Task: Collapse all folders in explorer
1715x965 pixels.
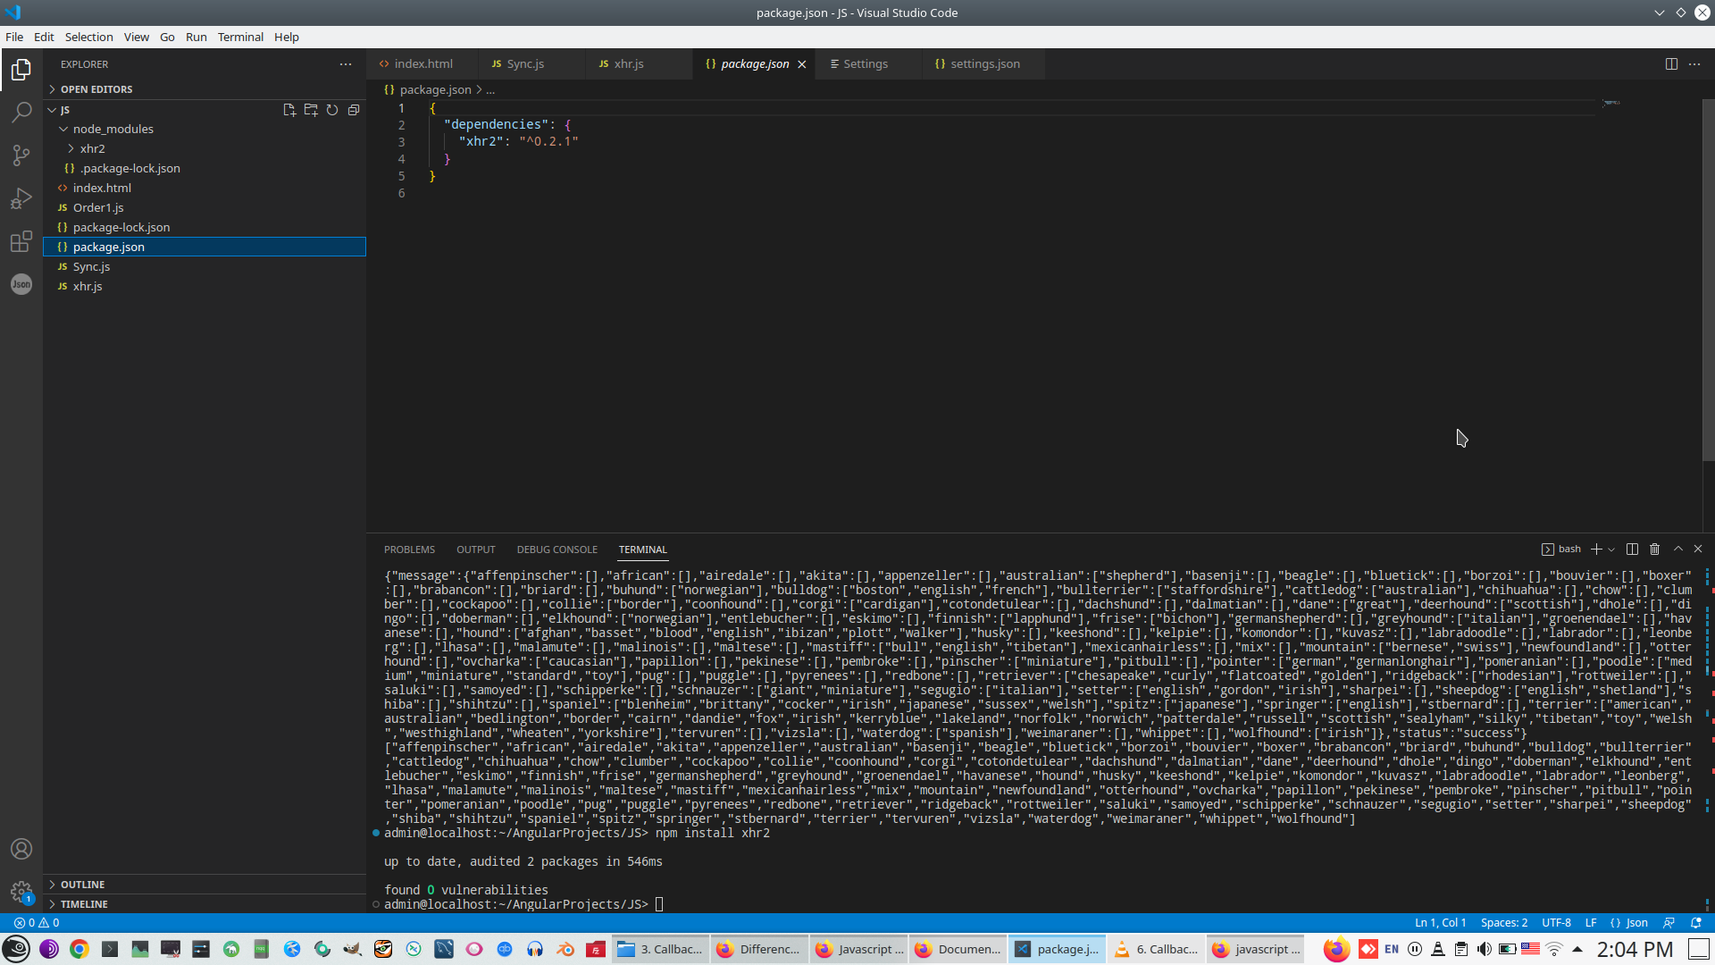Action: click(x=354, y=110)
